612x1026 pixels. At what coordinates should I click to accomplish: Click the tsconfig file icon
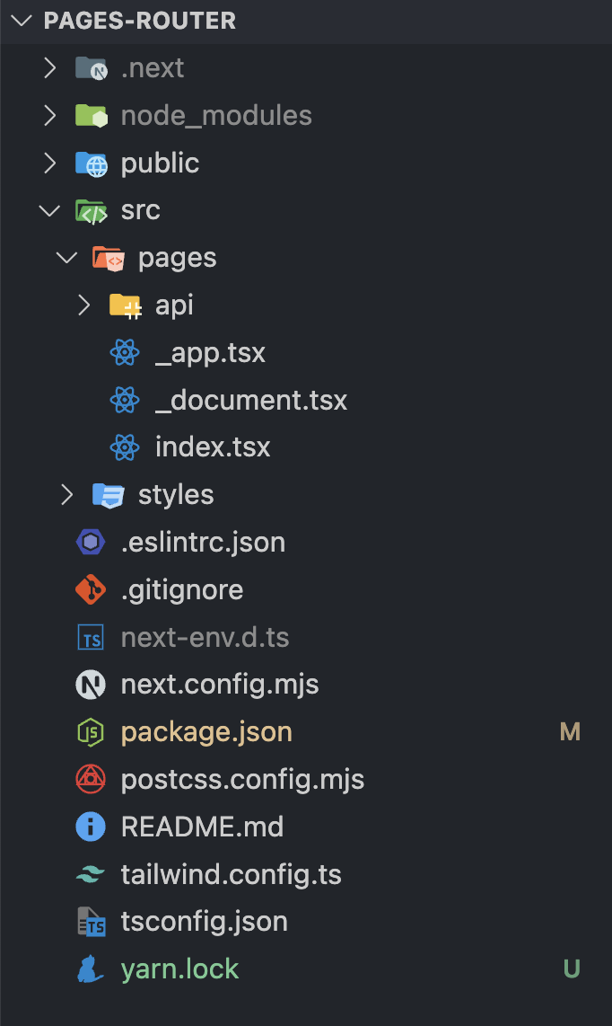pyautogui.click(x=92, y=922)
